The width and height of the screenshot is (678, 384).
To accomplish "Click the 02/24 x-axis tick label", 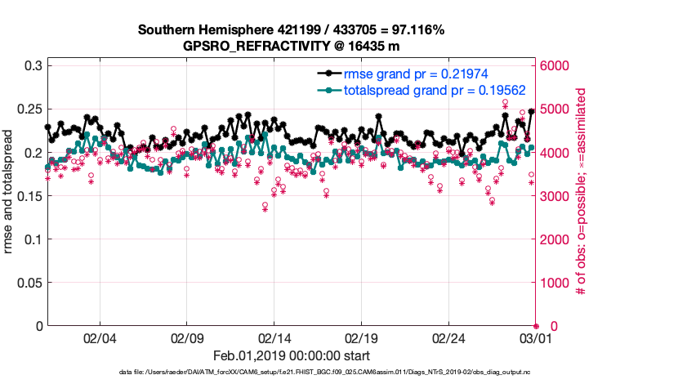I will pyautogui.click(x=448, y=338).
